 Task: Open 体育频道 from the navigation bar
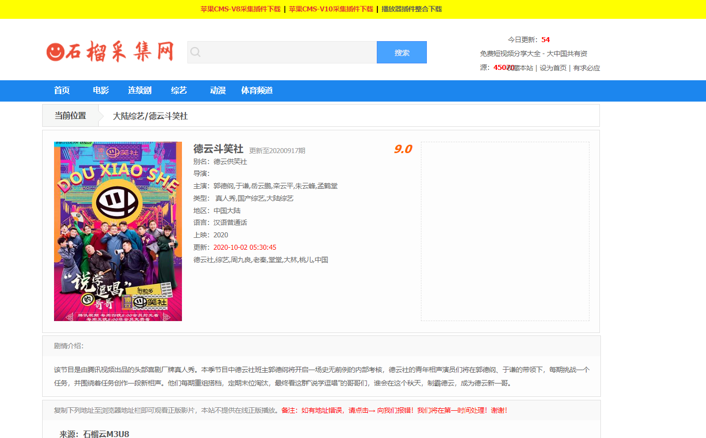[256, 91]
